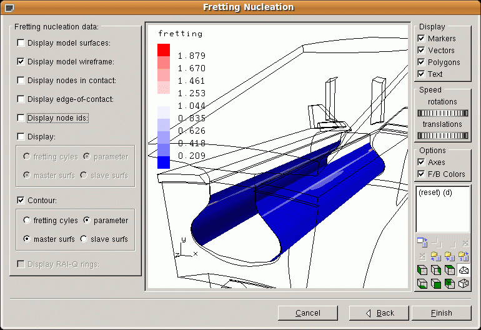This screenshot has height=330, width=481.
Task: Enable Display model surfaces checkbox
Action: click(x=21, y=42)
